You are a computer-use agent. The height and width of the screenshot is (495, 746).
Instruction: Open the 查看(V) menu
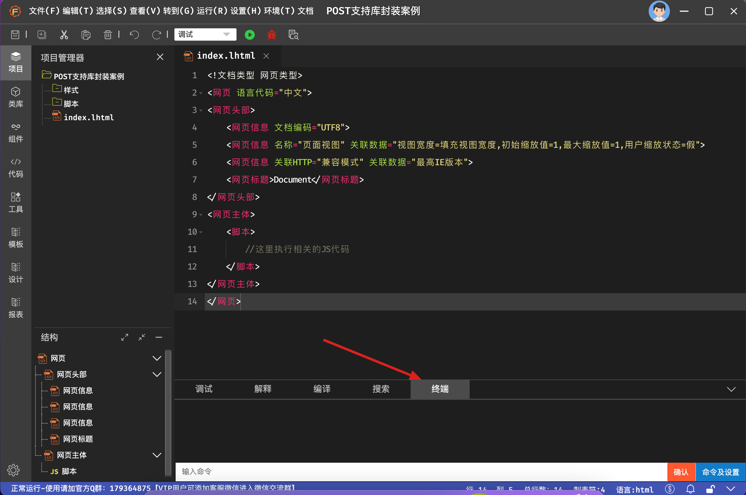click(145, 11)
